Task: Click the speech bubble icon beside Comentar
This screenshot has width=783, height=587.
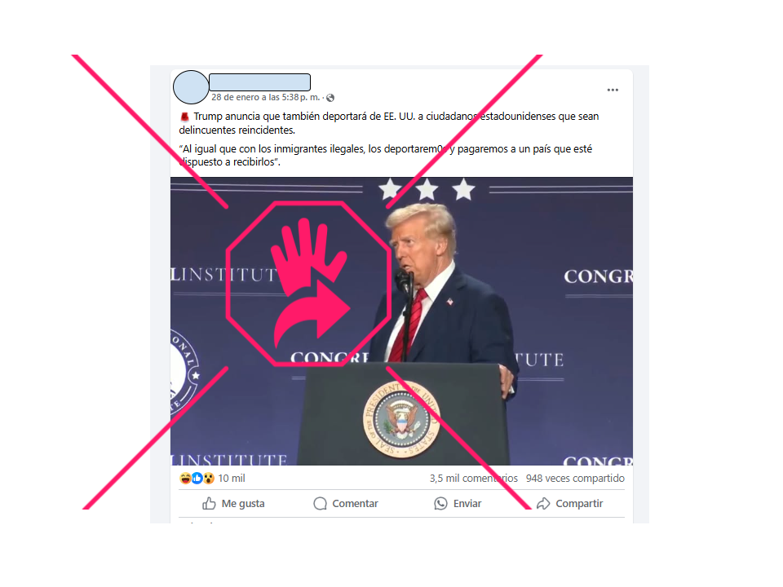Action: point(320,503)
